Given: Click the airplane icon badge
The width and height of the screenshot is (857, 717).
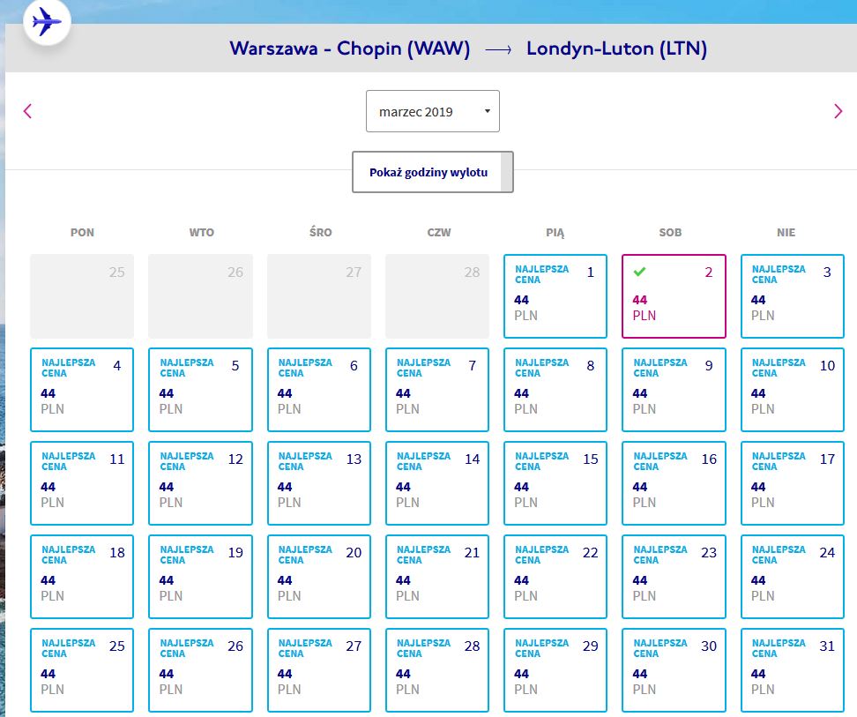Looking at the screenshot, I should click(x=47, y=22).
